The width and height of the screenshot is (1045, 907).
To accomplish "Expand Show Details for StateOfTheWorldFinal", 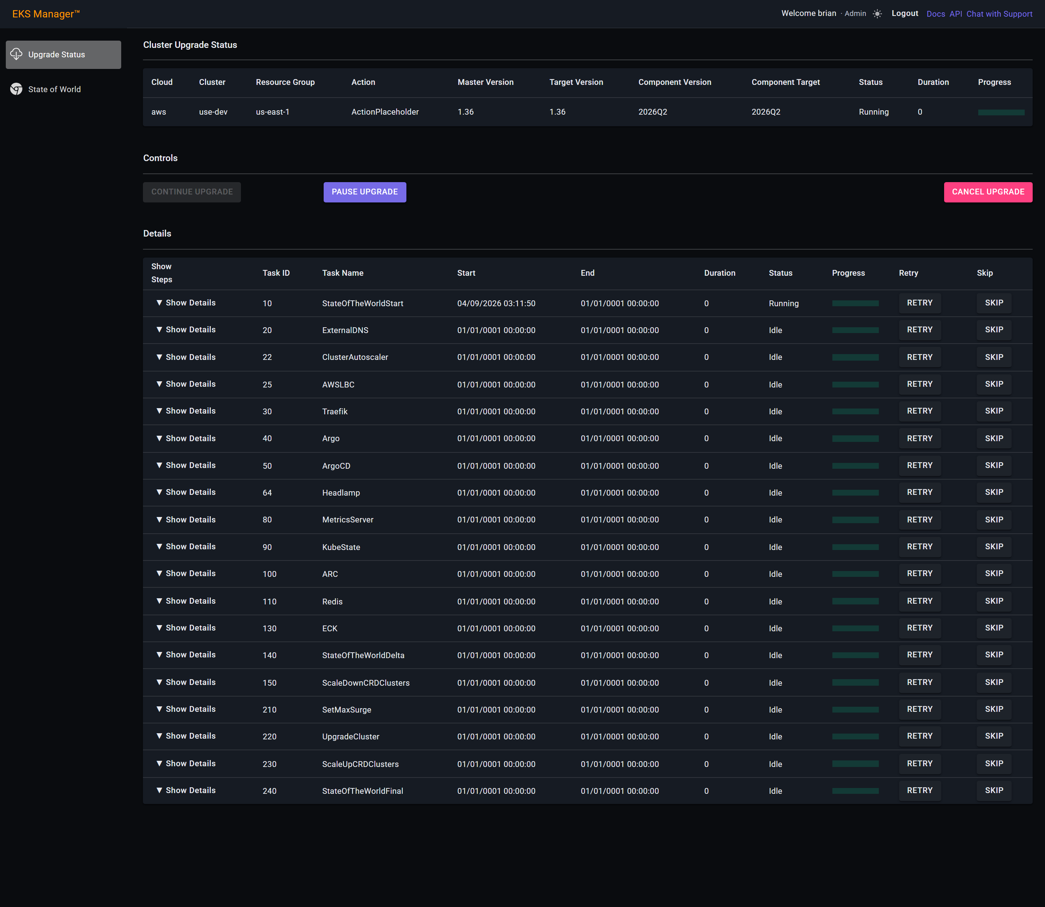I will pos(186,790).
